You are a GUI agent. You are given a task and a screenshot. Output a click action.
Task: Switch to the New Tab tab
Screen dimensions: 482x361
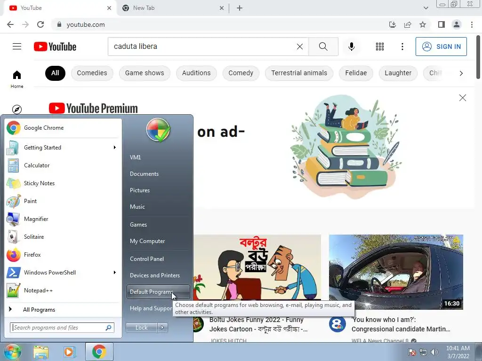pos(172,8)
